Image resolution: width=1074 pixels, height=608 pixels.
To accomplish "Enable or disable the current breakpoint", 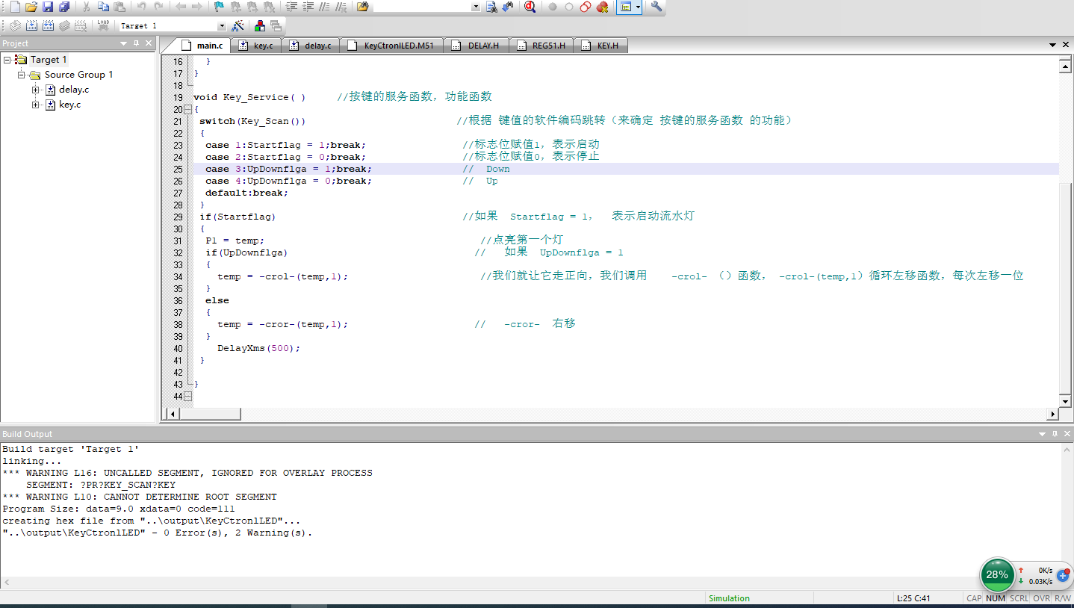I will pyautogui.click(x=568, y=7).
